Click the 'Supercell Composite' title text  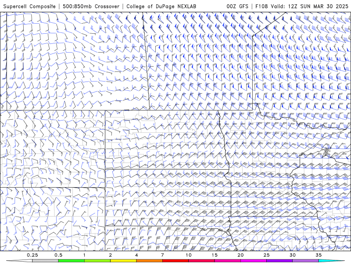(29, 7)
